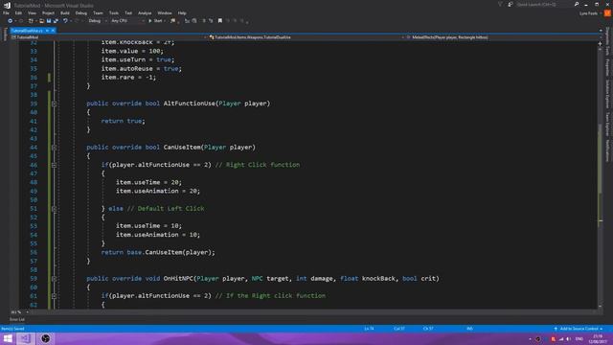Click the Find in Files toolbar icon
This screenshot has width=613, height=345.
tap(172, 21)
